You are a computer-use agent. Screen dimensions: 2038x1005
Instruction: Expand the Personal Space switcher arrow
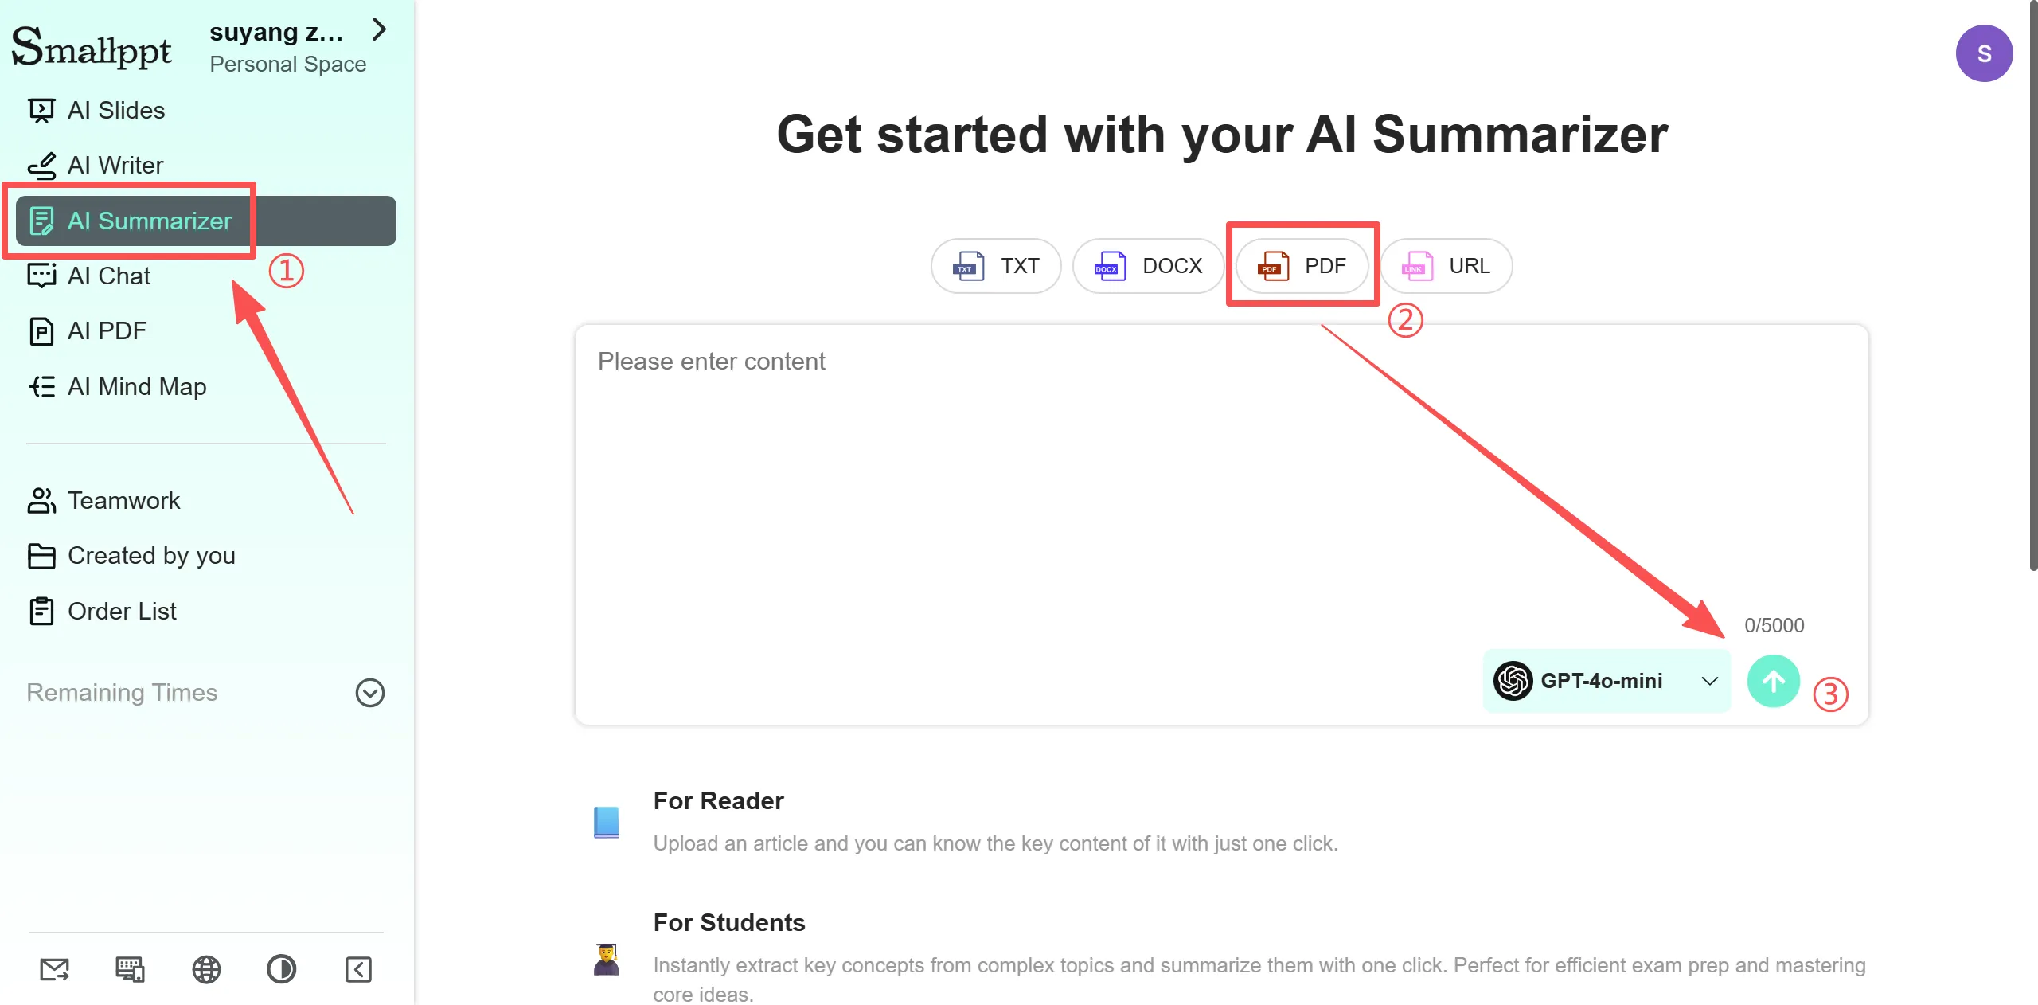click(x=380, y=30)
